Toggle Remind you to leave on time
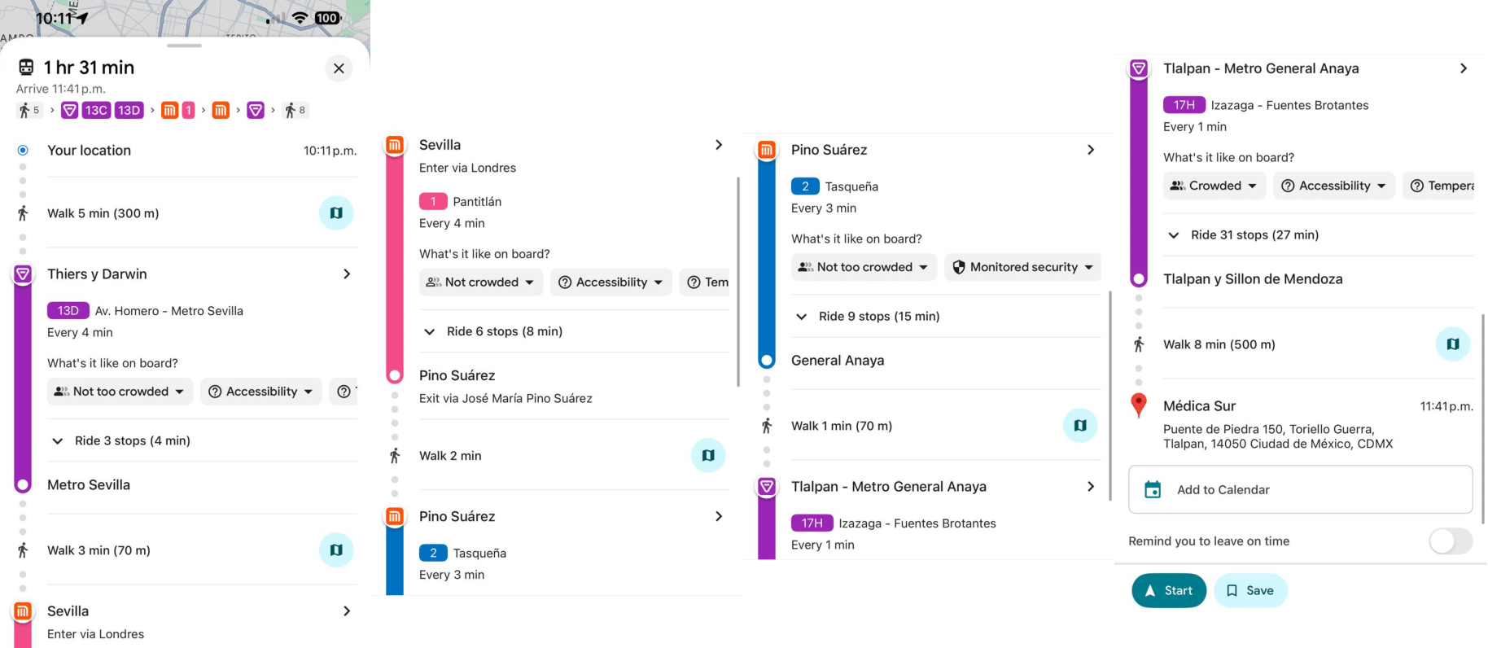 (1450, 541)
